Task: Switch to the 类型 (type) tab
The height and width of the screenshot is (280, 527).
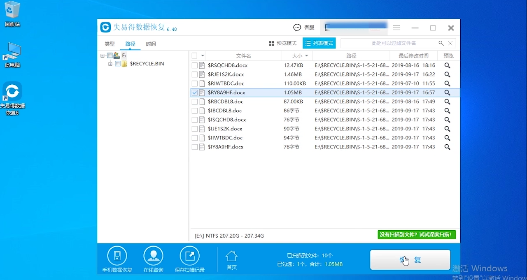Action: click(x=110, y=44)
